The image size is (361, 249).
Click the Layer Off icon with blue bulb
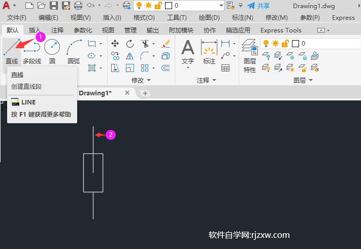point(266,56)
